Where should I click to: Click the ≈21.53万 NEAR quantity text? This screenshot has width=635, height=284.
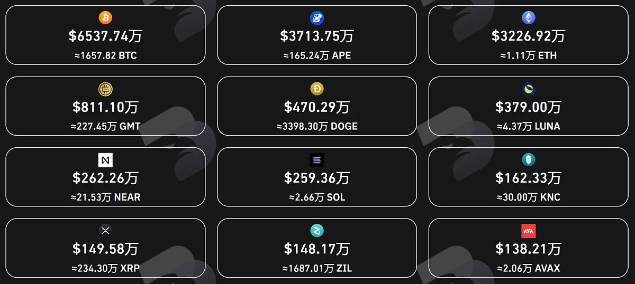105,197
